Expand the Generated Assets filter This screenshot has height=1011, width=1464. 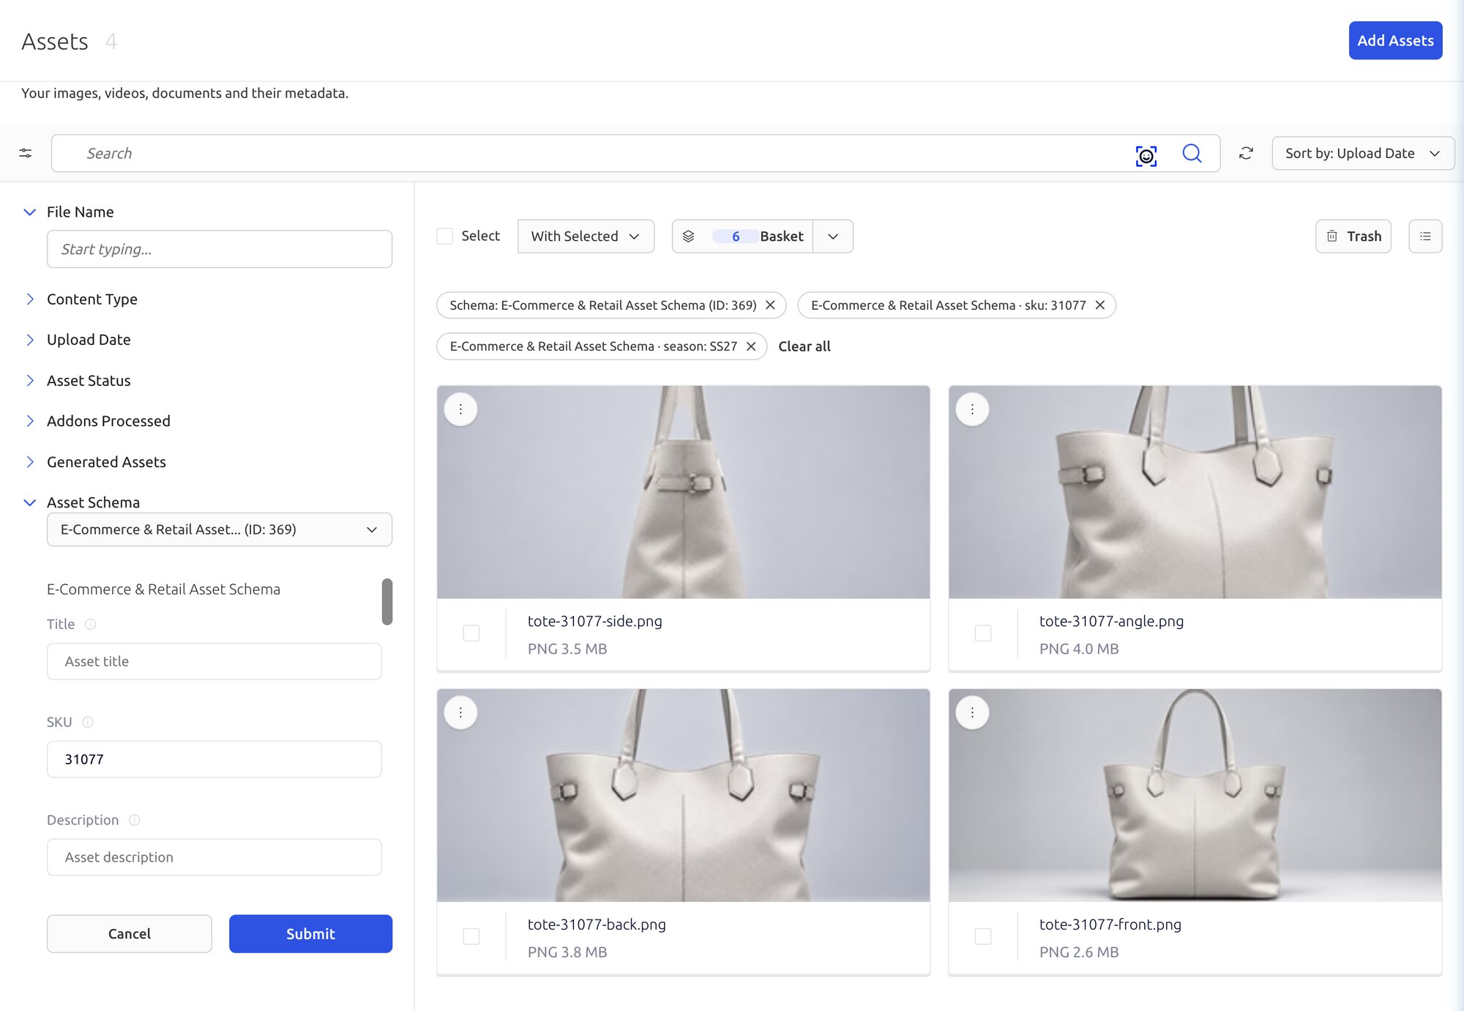tap(30, 462)
